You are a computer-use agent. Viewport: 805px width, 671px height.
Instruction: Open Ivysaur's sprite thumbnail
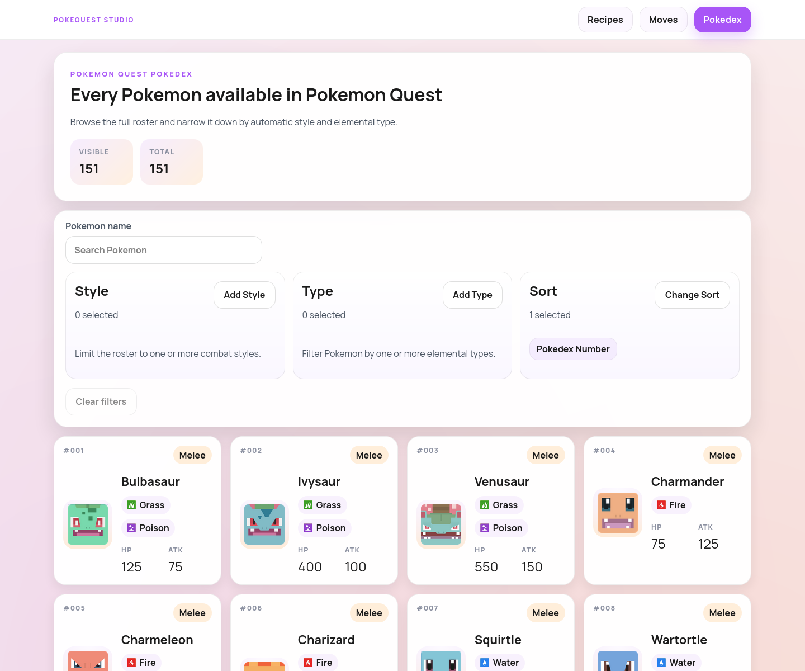click(x=264, y=524)
